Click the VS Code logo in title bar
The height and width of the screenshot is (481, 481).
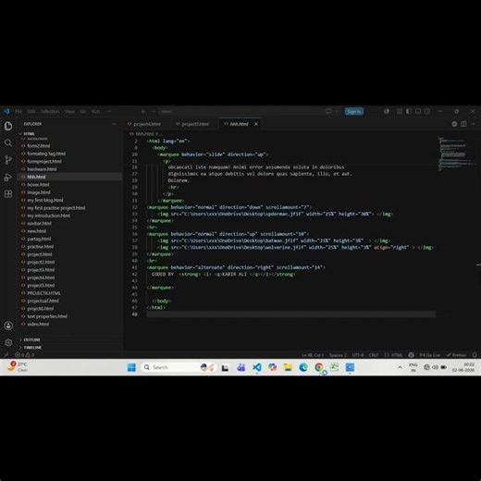(x=6, y=111)
